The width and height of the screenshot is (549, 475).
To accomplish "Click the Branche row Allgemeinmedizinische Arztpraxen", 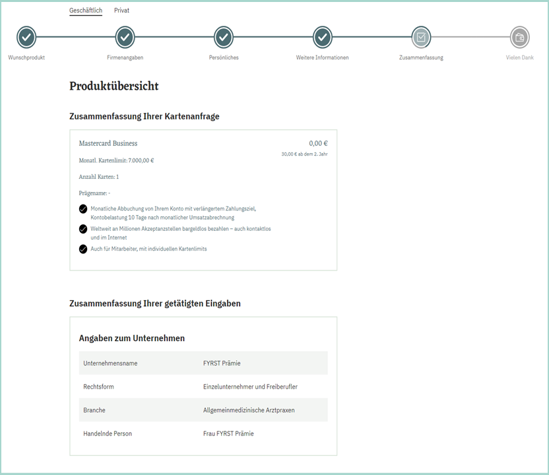I will [249, 410].
